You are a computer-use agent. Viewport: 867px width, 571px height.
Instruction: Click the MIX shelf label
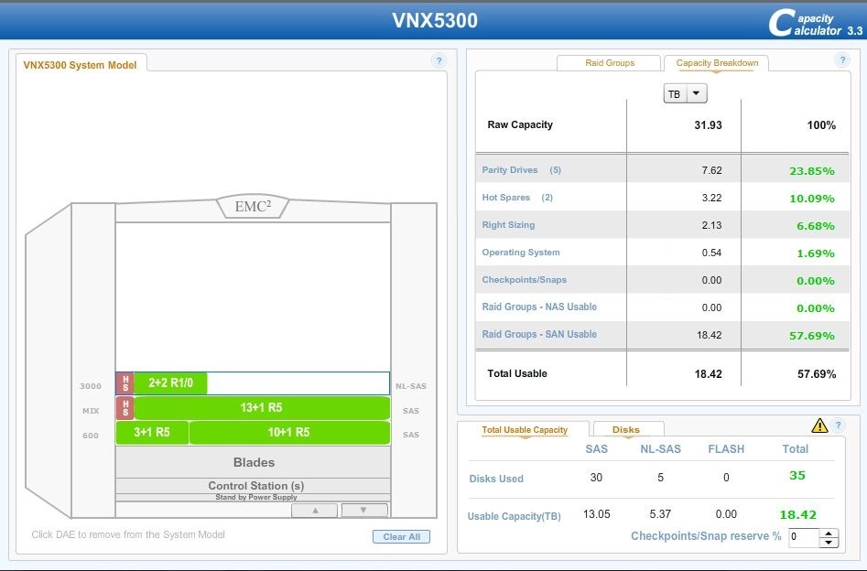pos(91,411)
